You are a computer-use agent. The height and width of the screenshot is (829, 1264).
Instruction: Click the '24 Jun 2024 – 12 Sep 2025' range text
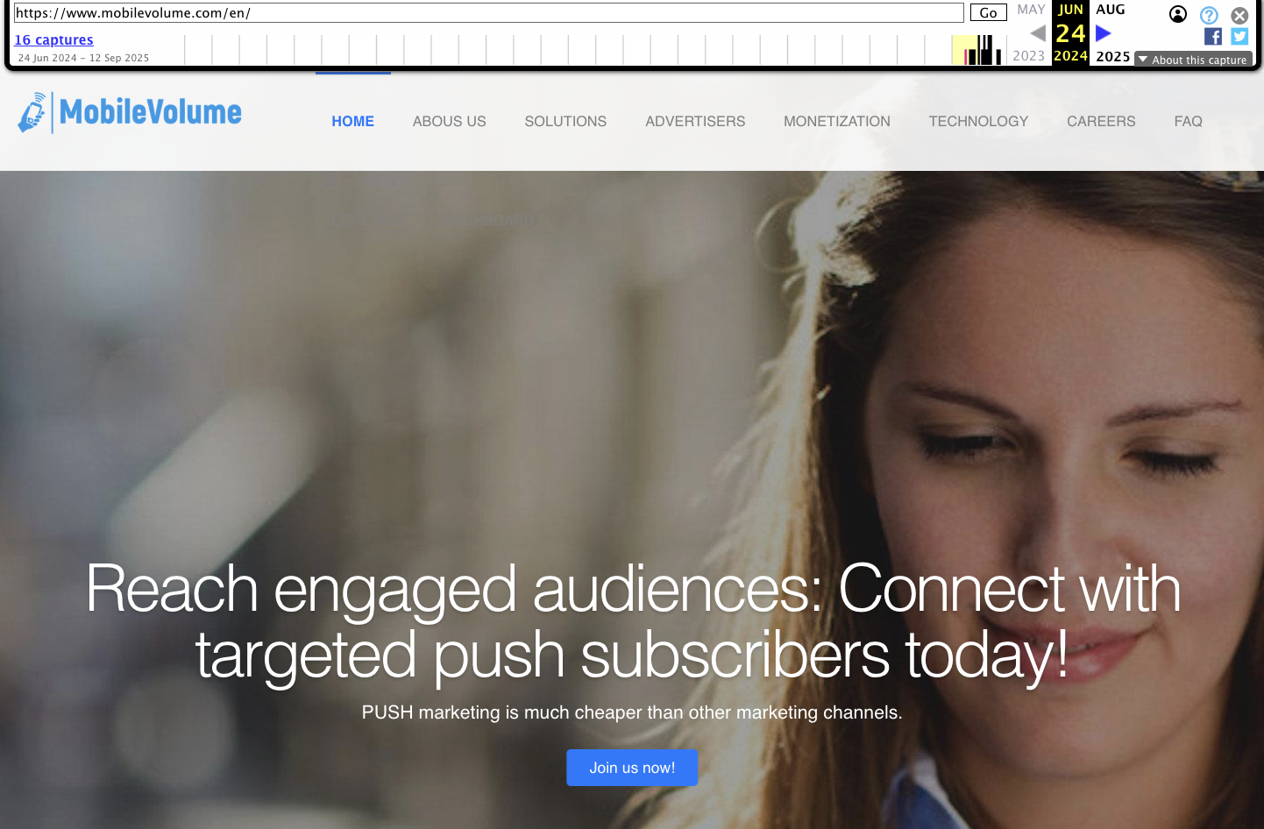83,58
